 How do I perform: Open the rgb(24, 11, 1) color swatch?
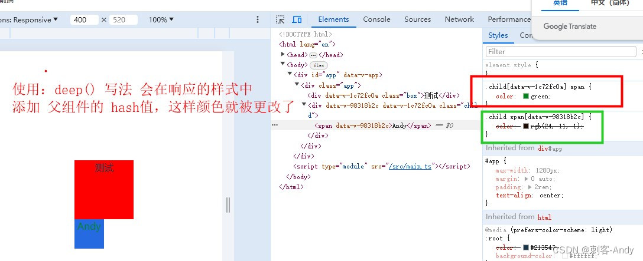tap(526, 126)
